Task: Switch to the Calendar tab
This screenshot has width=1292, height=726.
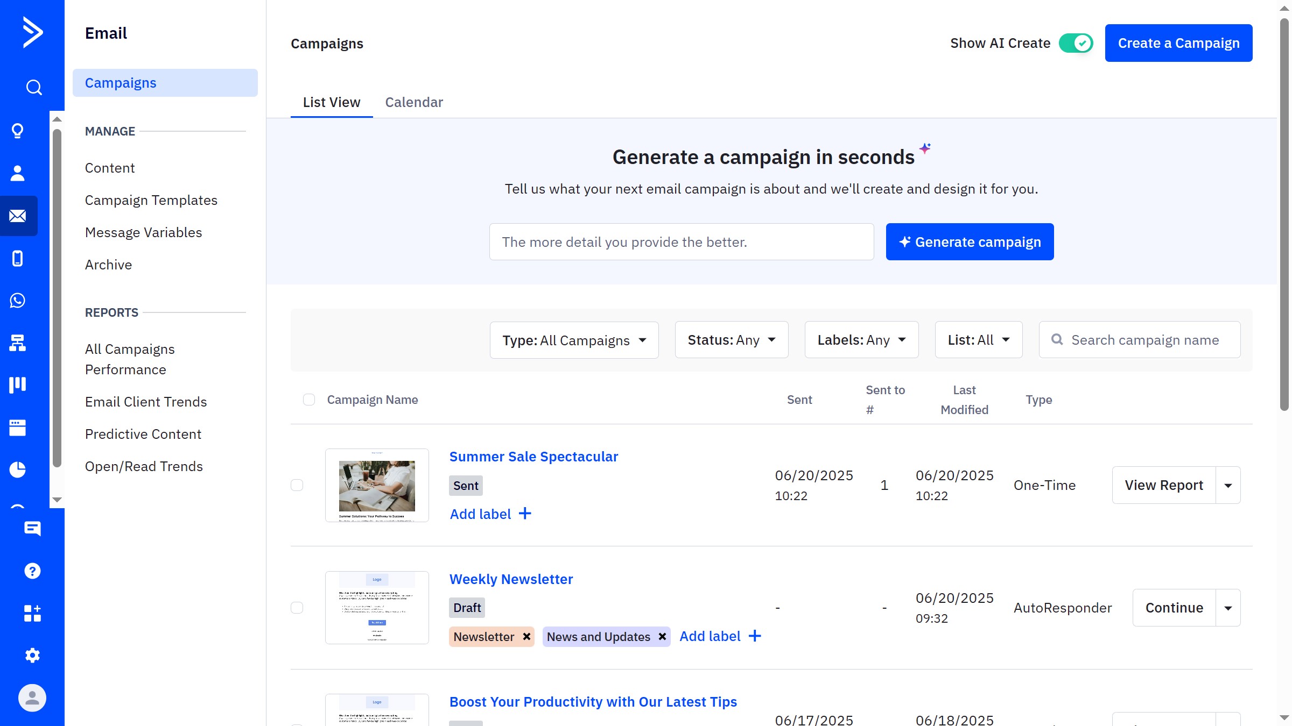Action: point(413,102)
